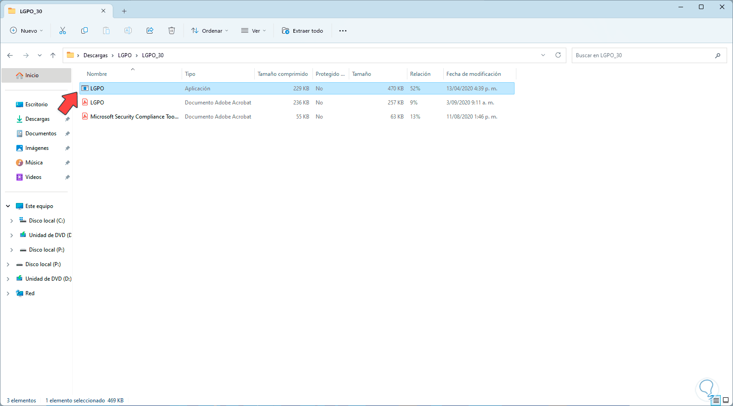Open Música in the navigation pane

pos(34,163)
